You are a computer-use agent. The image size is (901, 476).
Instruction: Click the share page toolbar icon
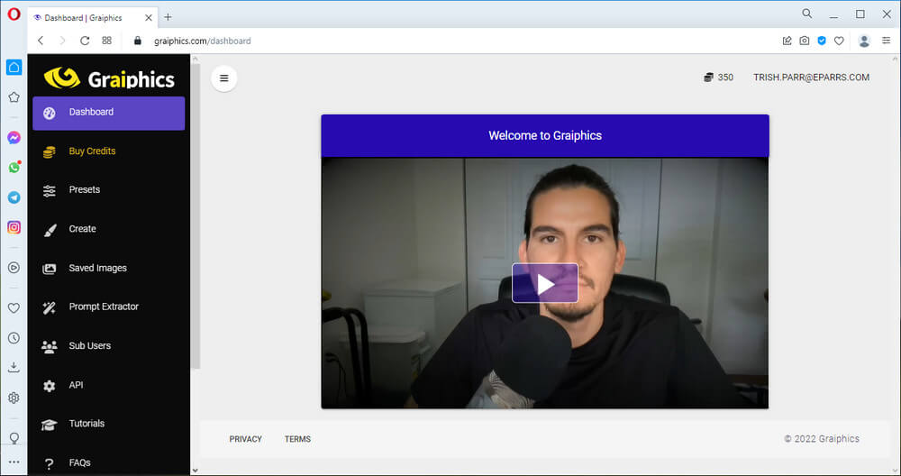pos(787,41)
